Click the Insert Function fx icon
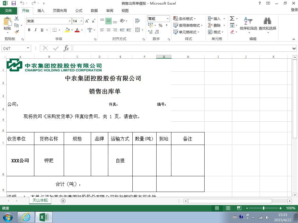This screenshot has height=223, width=298. pos(66,48)
